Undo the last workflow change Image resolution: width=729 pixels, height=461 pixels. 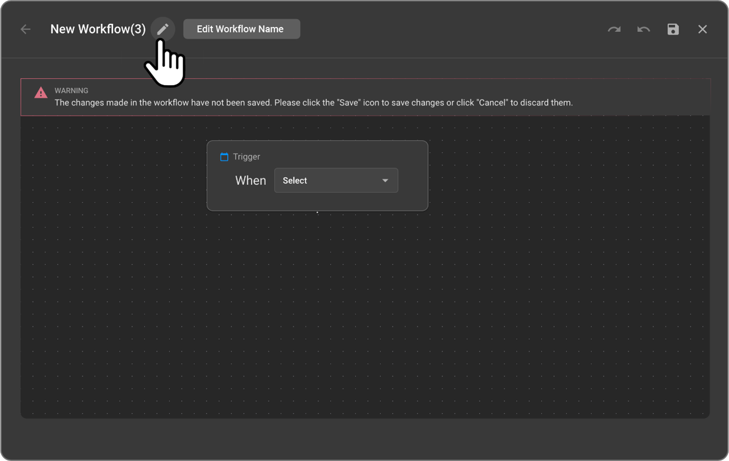643,29
